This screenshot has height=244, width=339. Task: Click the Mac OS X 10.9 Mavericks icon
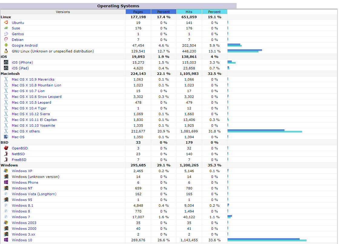click(x=6, y=79)
